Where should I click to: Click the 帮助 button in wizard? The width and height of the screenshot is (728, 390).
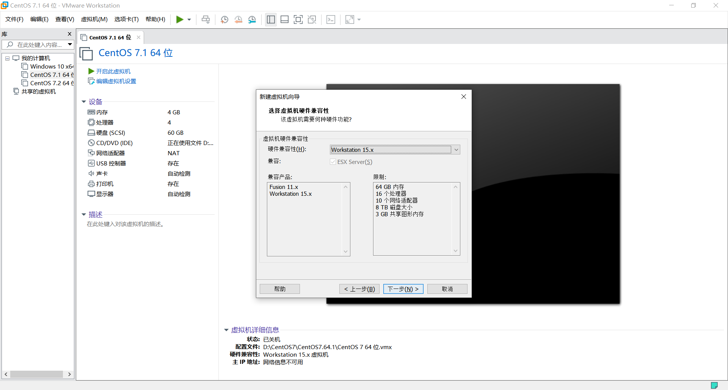tap(280, 289)
